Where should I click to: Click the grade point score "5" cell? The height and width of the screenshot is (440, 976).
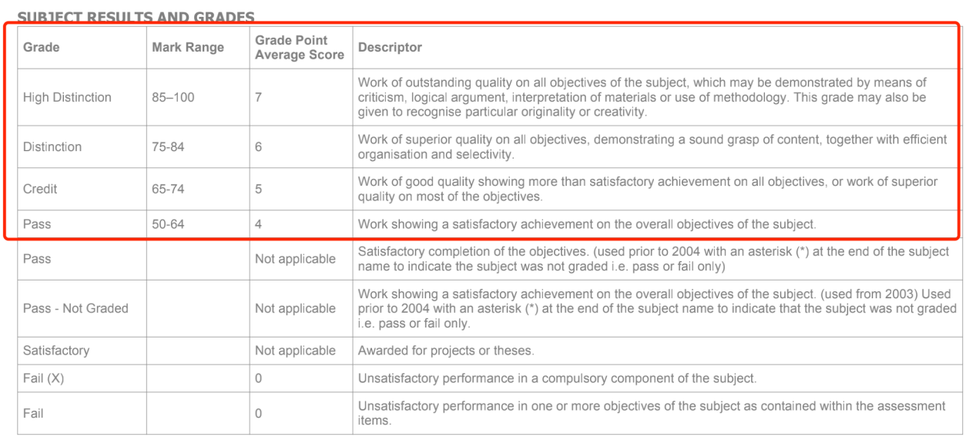pos(259,189)
